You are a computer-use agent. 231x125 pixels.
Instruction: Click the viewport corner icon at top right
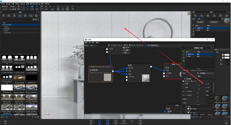point(189,14)
